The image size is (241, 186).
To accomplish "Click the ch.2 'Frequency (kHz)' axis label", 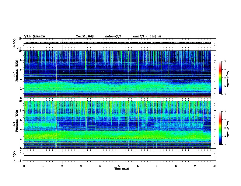I will 17,121.
